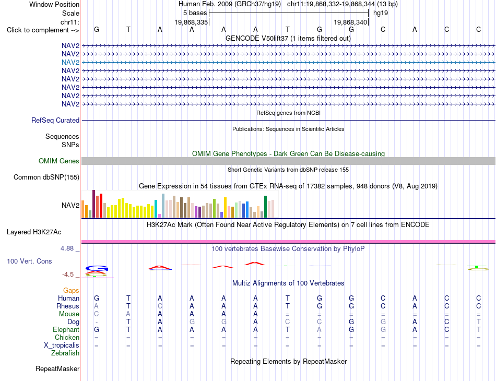Select the Gaps label in Multiz track
The width and height of the screenshot is (496, 381).
pos(71,290)
